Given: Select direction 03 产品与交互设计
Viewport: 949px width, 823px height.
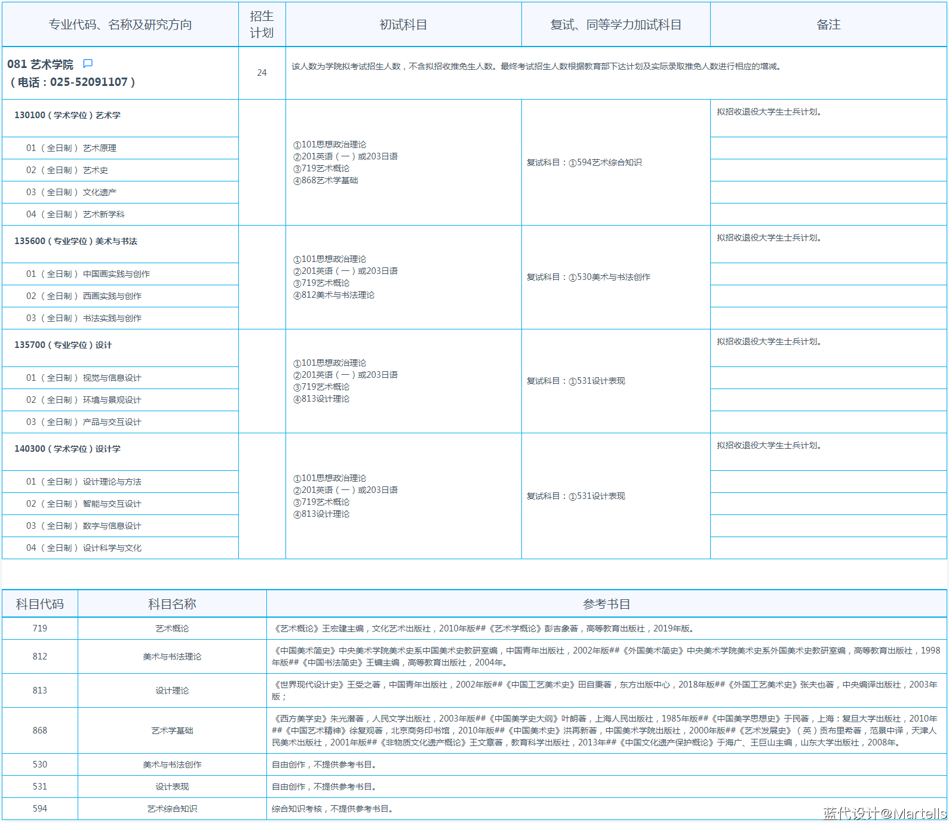Looking at the screenshot, I should 84,422.
